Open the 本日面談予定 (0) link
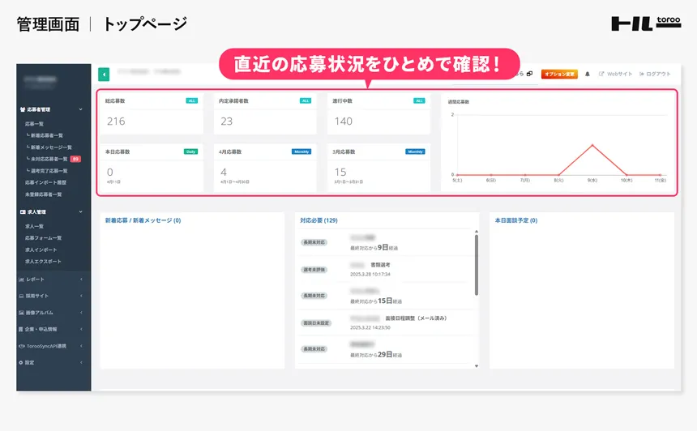This screenshot has height=431, width=697. [516, 220]
